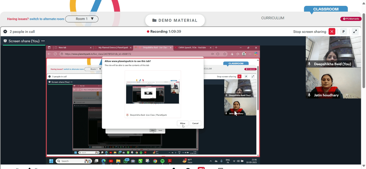Toggle Jatin houdhary's microphone icon

tap(309, 95)
